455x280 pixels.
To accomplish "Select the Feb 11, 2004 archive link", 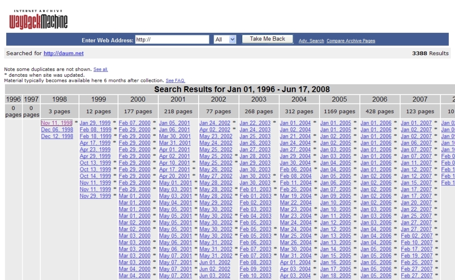I will pyautogui.click(x=295, y=183).
